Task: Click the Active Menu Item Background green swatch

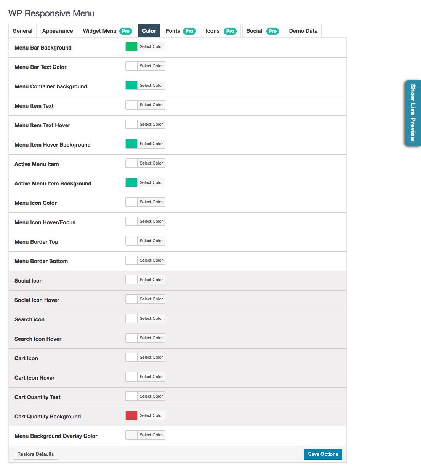Action: [131, 182]
